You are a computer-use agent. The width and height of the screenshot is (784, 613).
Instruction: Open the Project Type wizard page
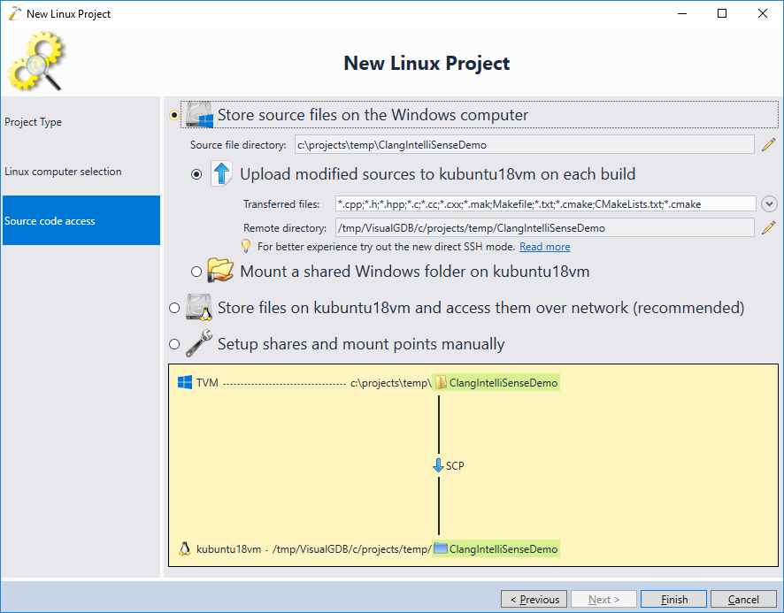(81, 122)
